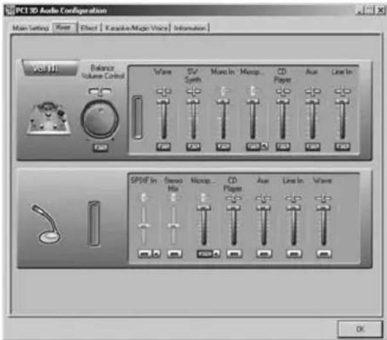Click the playback Aux balance slider

313,91
